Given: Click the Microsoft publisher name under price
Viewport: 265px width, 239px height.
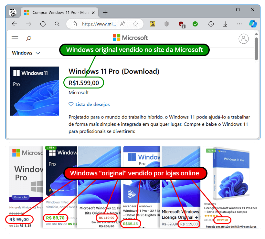Looking at the screenshot, I should 79,93.
